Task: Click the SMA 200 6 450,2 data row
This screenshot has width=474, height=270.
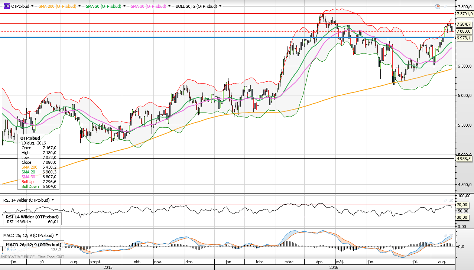Action: point(39,167)
